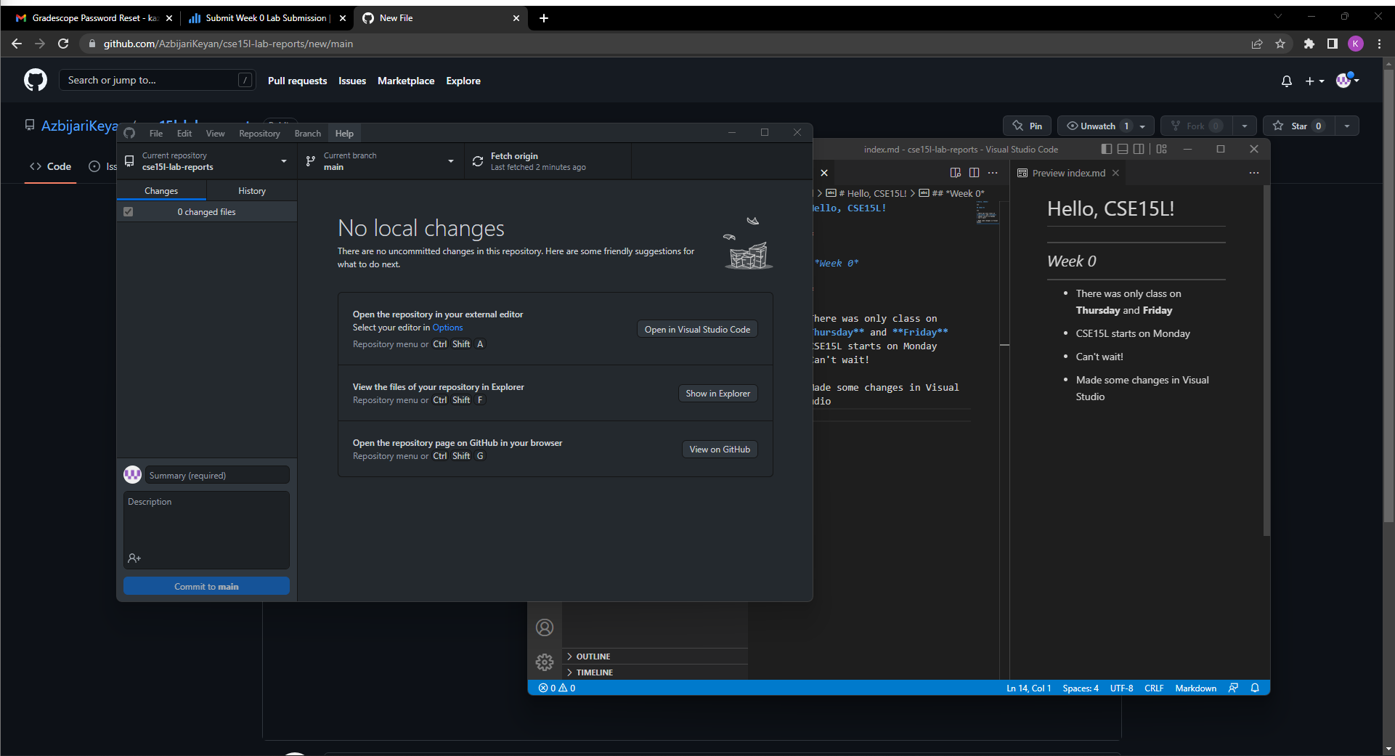Open VS Code Accounts icon
Image resolution: width=1395 pixels, height=756 pixels.
[x=545, y=627]
